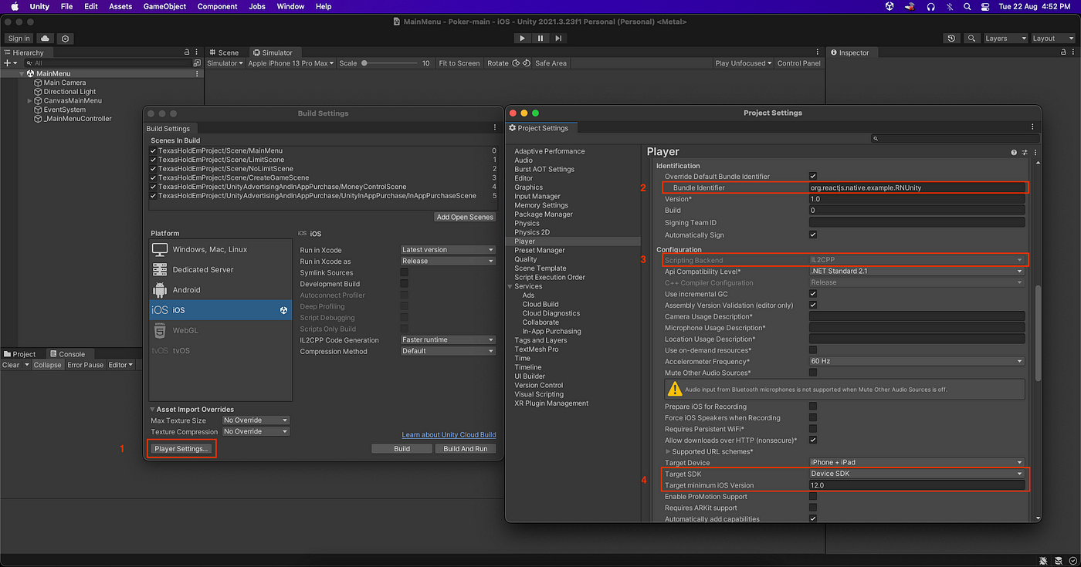
Task: Select the WebGL platform
Action: click(x=220, y=330)
